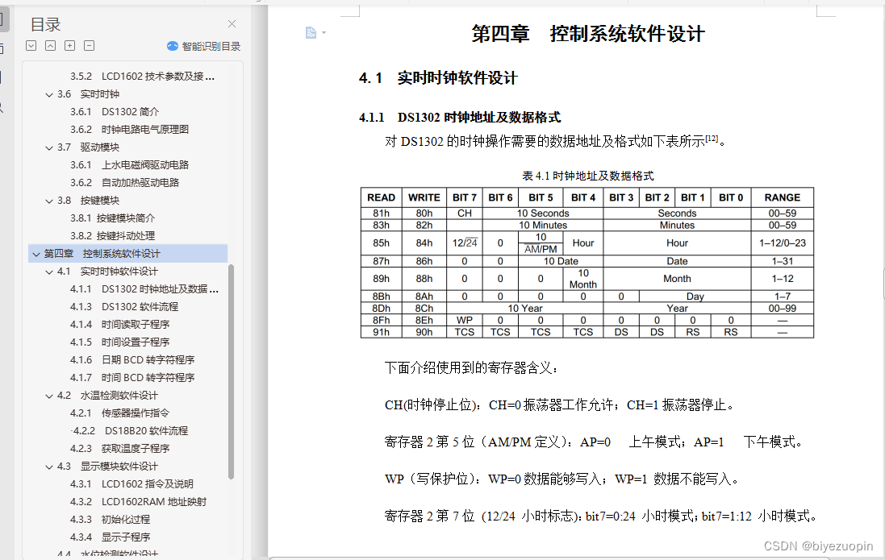The width and height of the screenshot is (885, 560).
Task: Collapse the 3.7 驱动模块 section chevron
Action: point(49,147)
